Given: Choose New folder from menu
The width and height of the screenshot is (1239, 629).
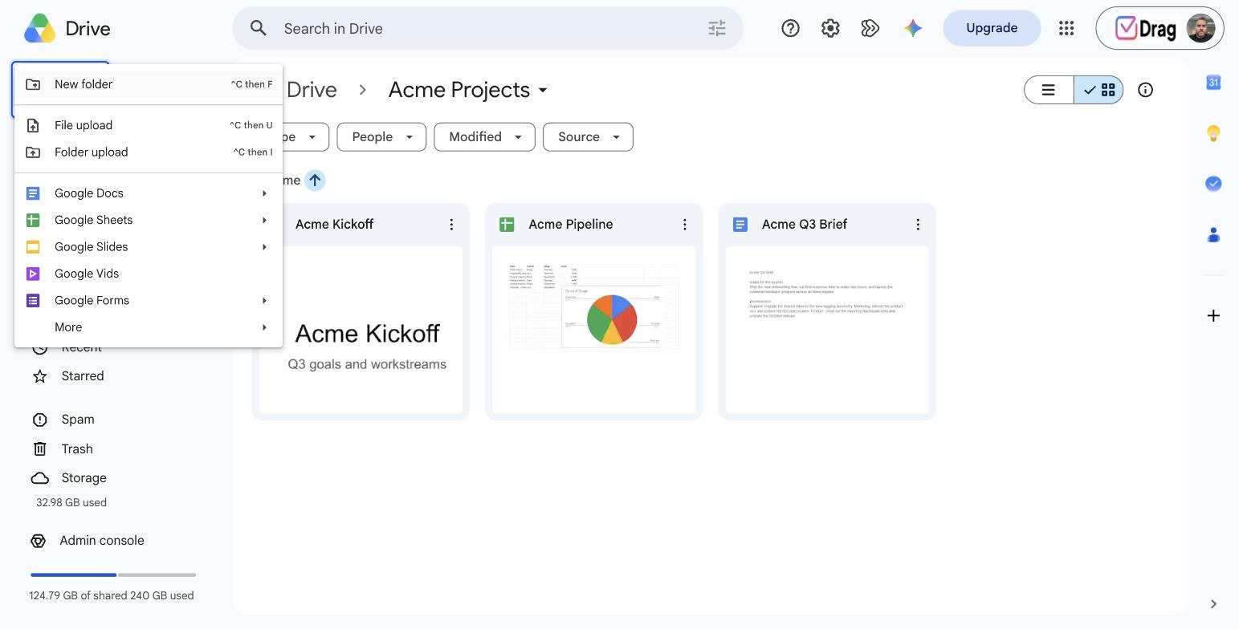Looking at the screenshot, I should (149, 84).
